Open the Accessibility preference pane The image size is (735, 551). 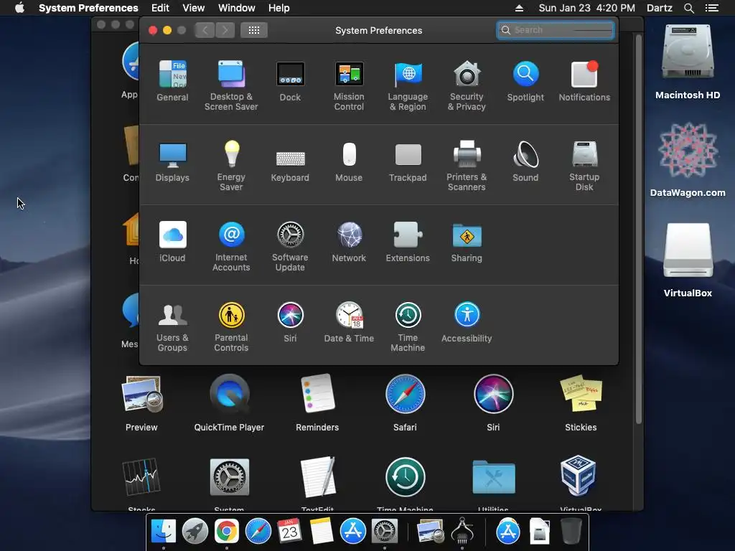[467, 322]
